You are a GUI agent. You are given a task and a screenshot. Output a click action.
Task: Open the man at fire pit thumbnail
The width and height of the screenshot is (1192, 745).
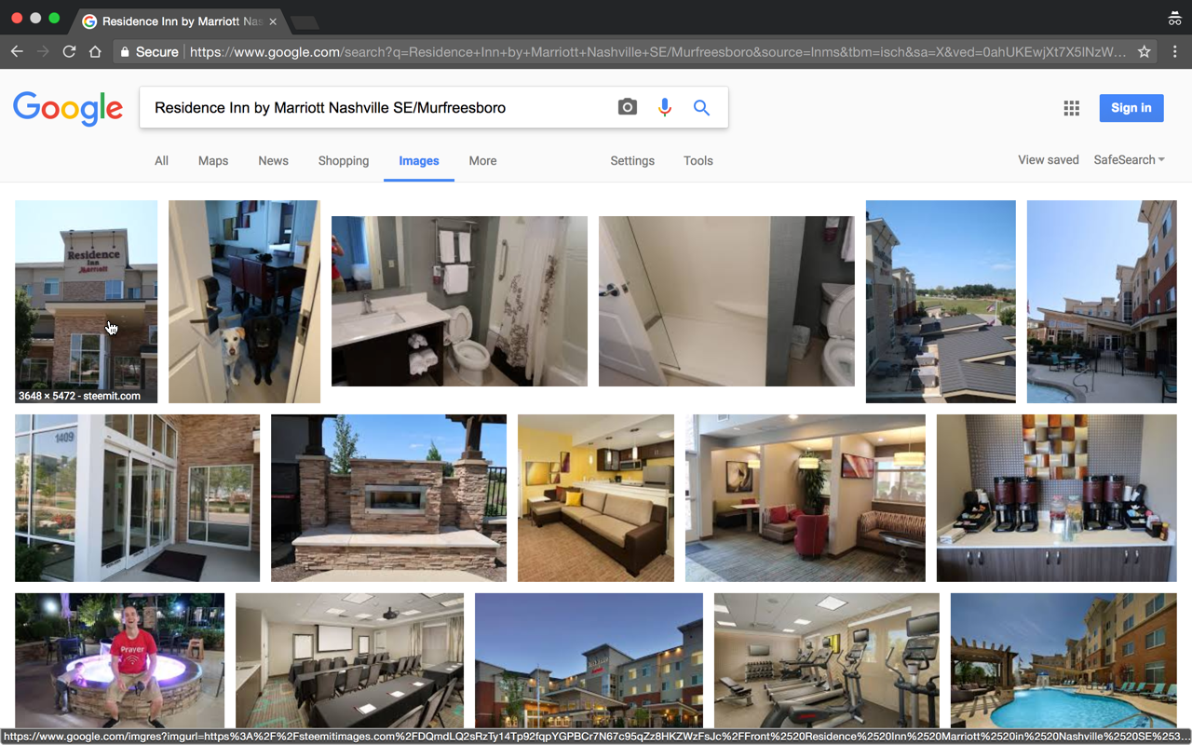(x=119, y=660)
